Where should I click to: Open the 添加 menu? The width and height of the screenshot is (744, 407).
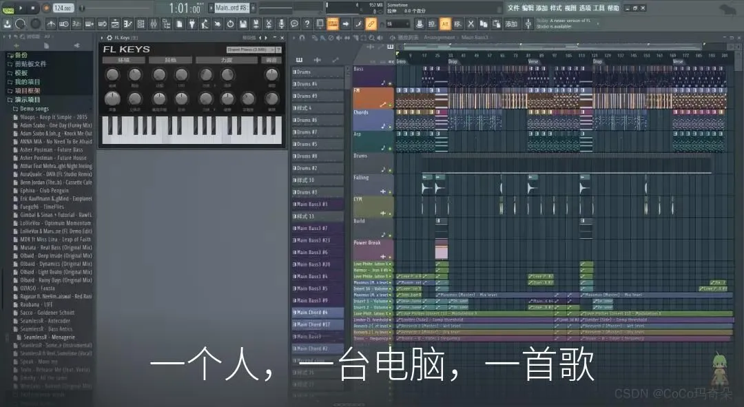(542, 8)
